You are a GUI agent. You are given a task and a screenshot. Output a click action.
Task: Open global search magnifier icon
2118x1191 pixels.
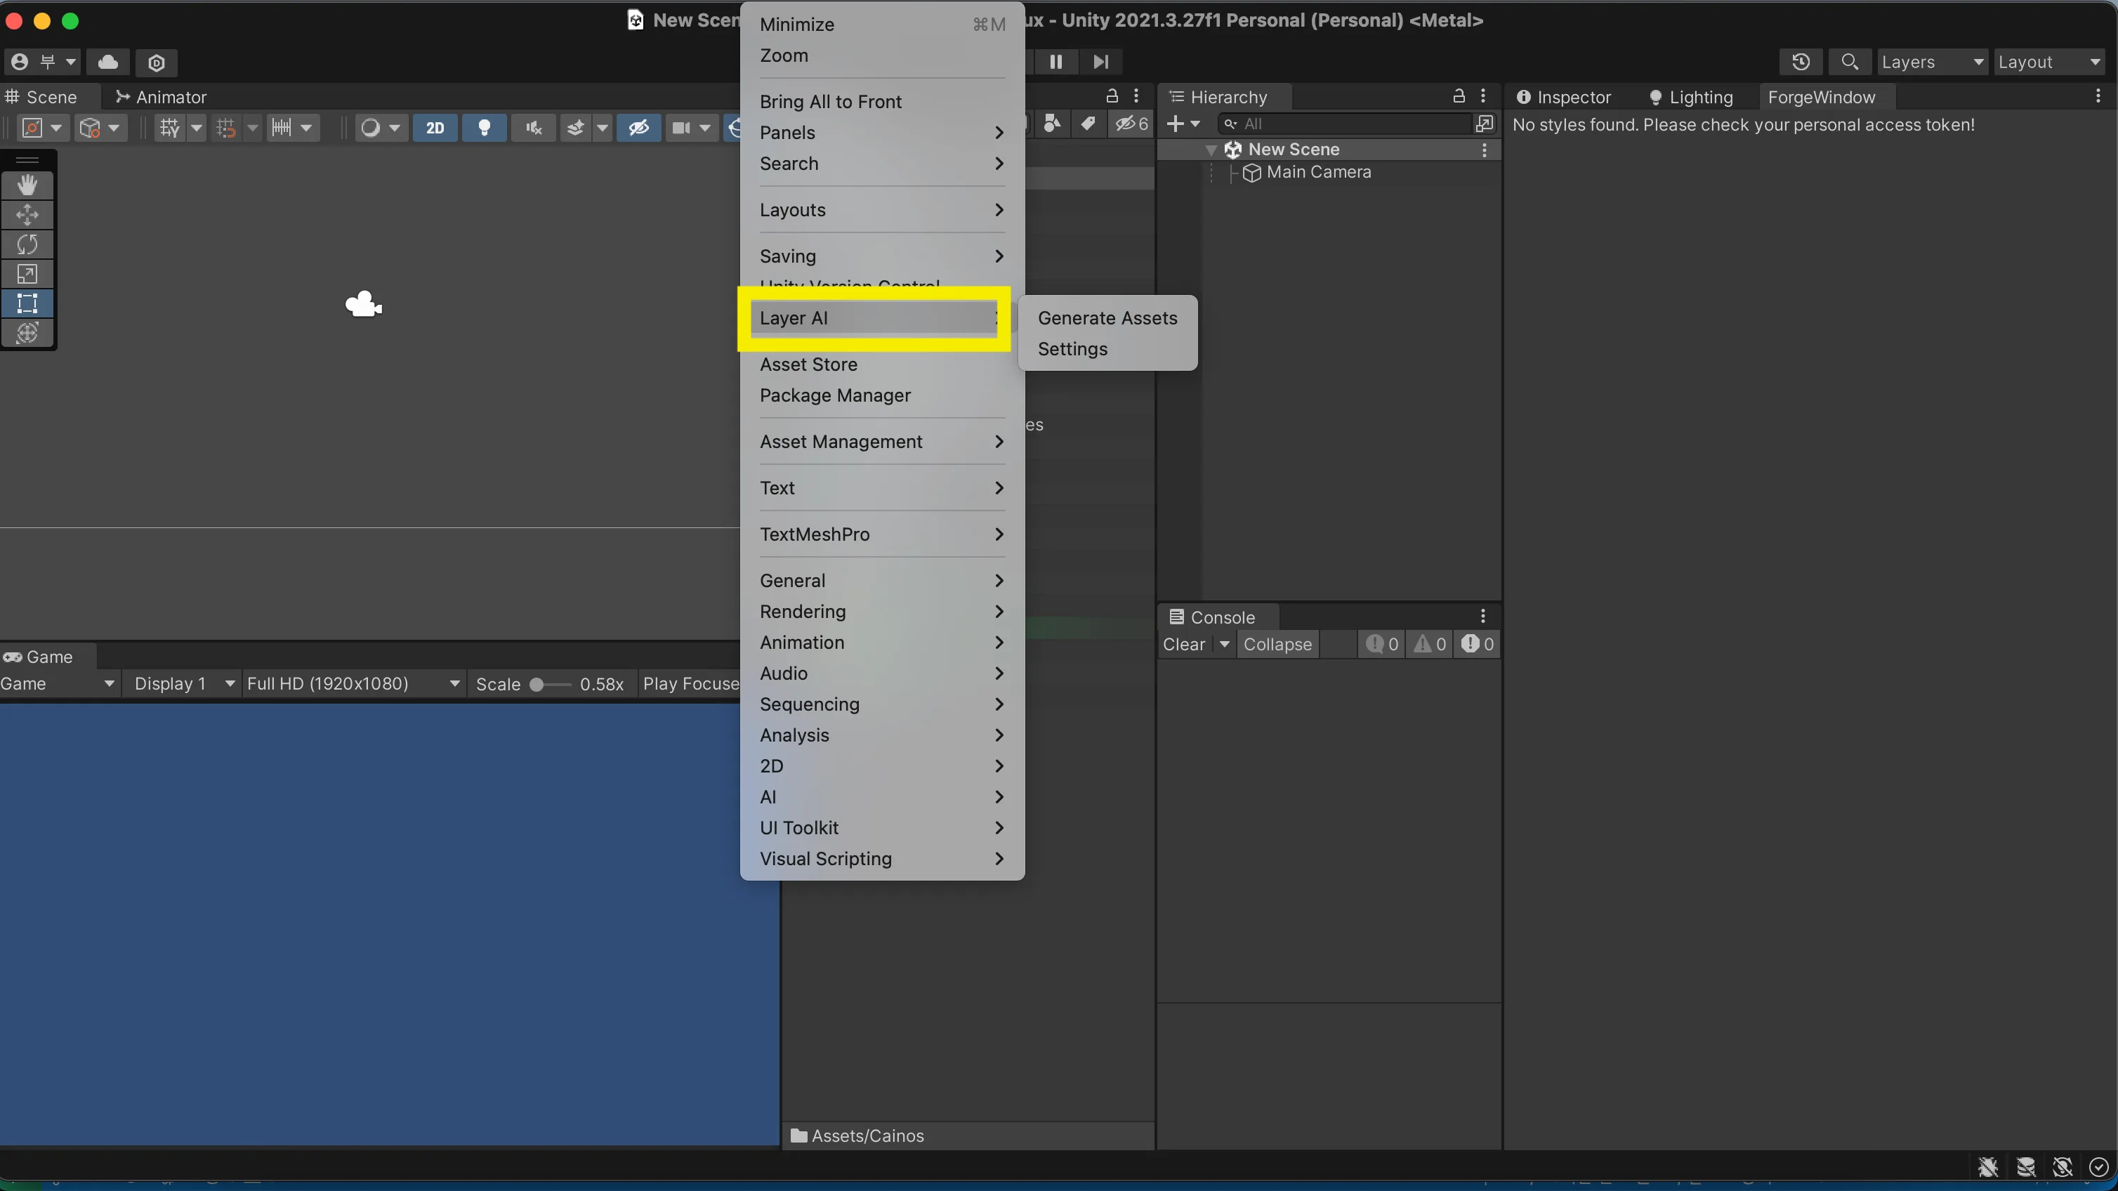1849,62
